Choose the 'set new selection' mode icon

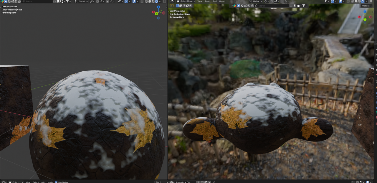click(177, 6)
